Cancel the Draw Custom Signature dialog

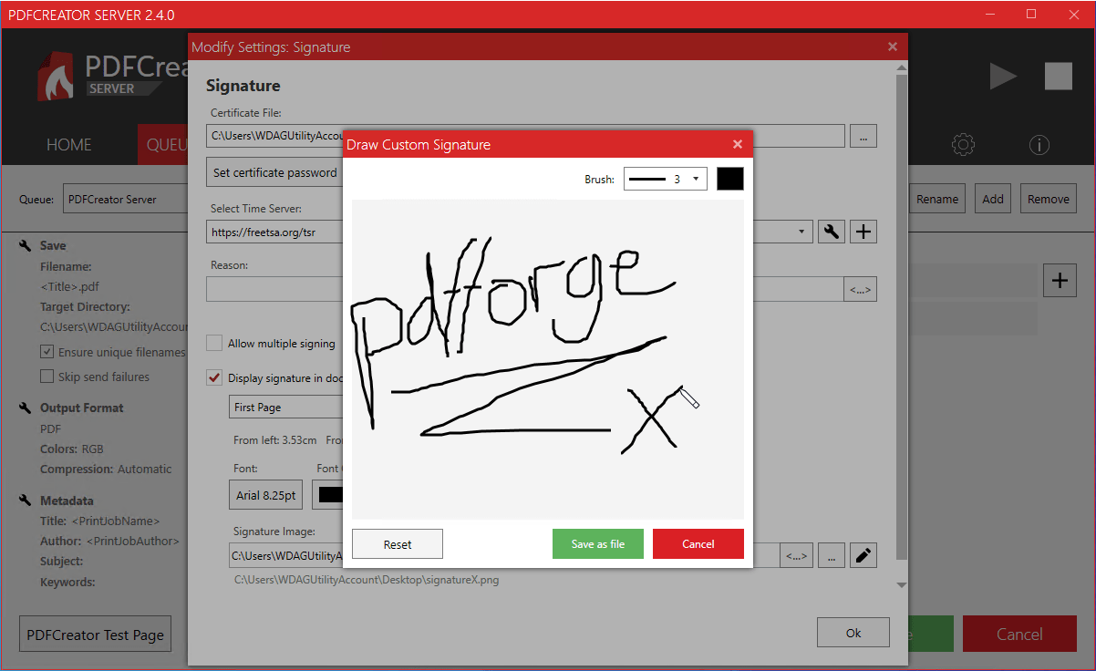coord(698,543)
